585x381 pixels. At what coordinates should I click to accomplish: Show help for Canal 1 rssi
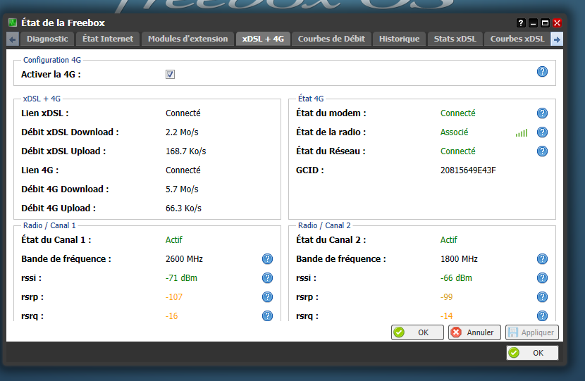[x=267, y=278]
